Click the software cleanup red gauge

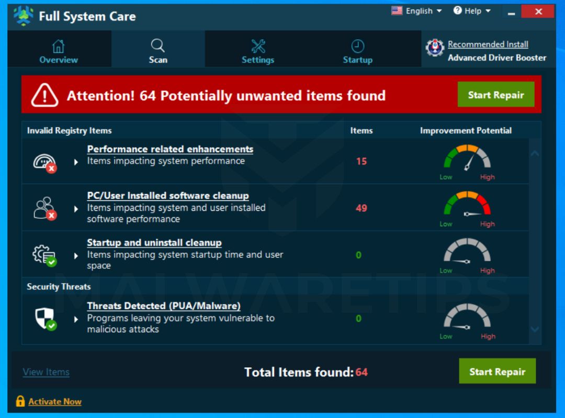(467, 205)
